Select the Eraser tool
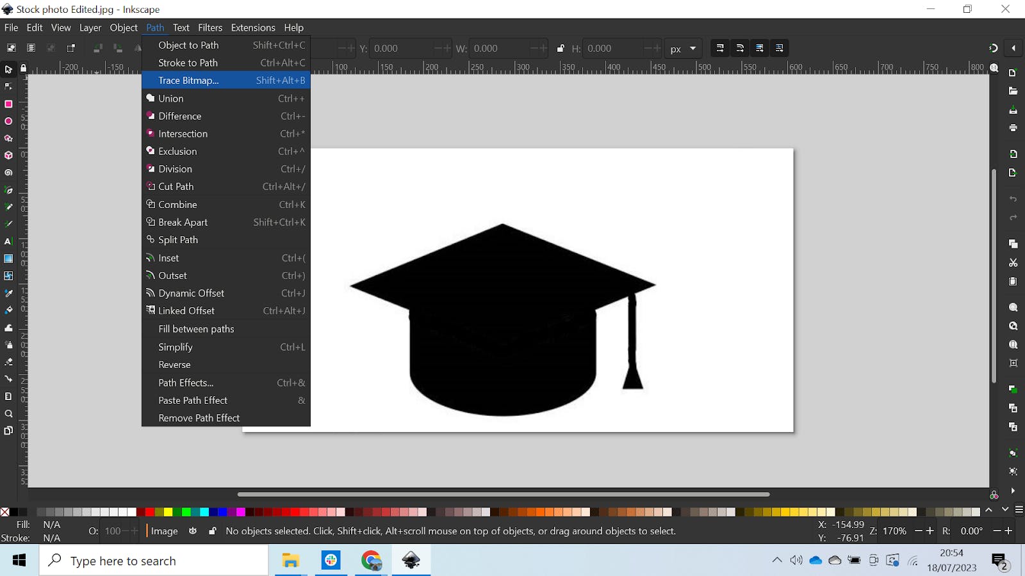Screen dimensions: 1025x576 pos(8,362)
